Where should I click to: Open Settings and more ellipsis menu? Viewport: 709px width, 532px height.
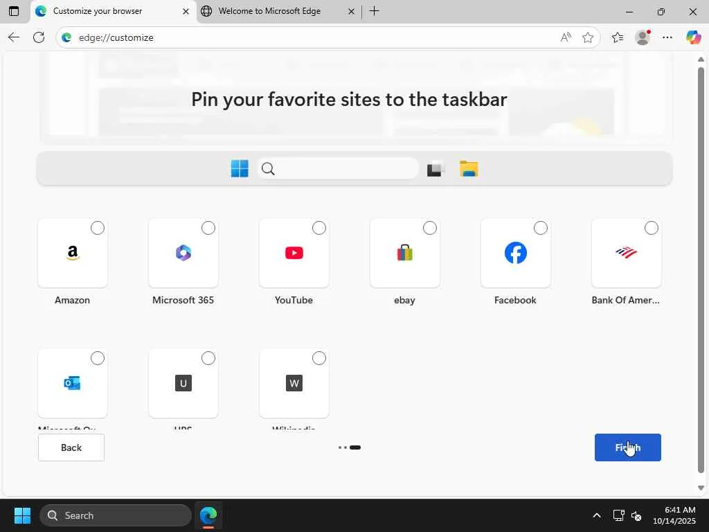(667, 37)
